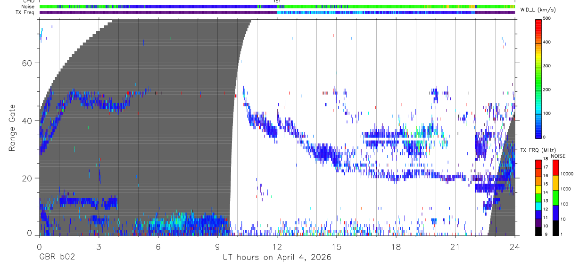Click the 500 tick on WID scale
Screen dimensions: 579x267
[x=547, y=19]
